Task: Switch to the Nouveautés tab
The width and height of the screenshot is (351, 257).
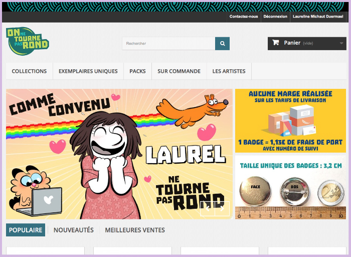Action: coord(74,230)
